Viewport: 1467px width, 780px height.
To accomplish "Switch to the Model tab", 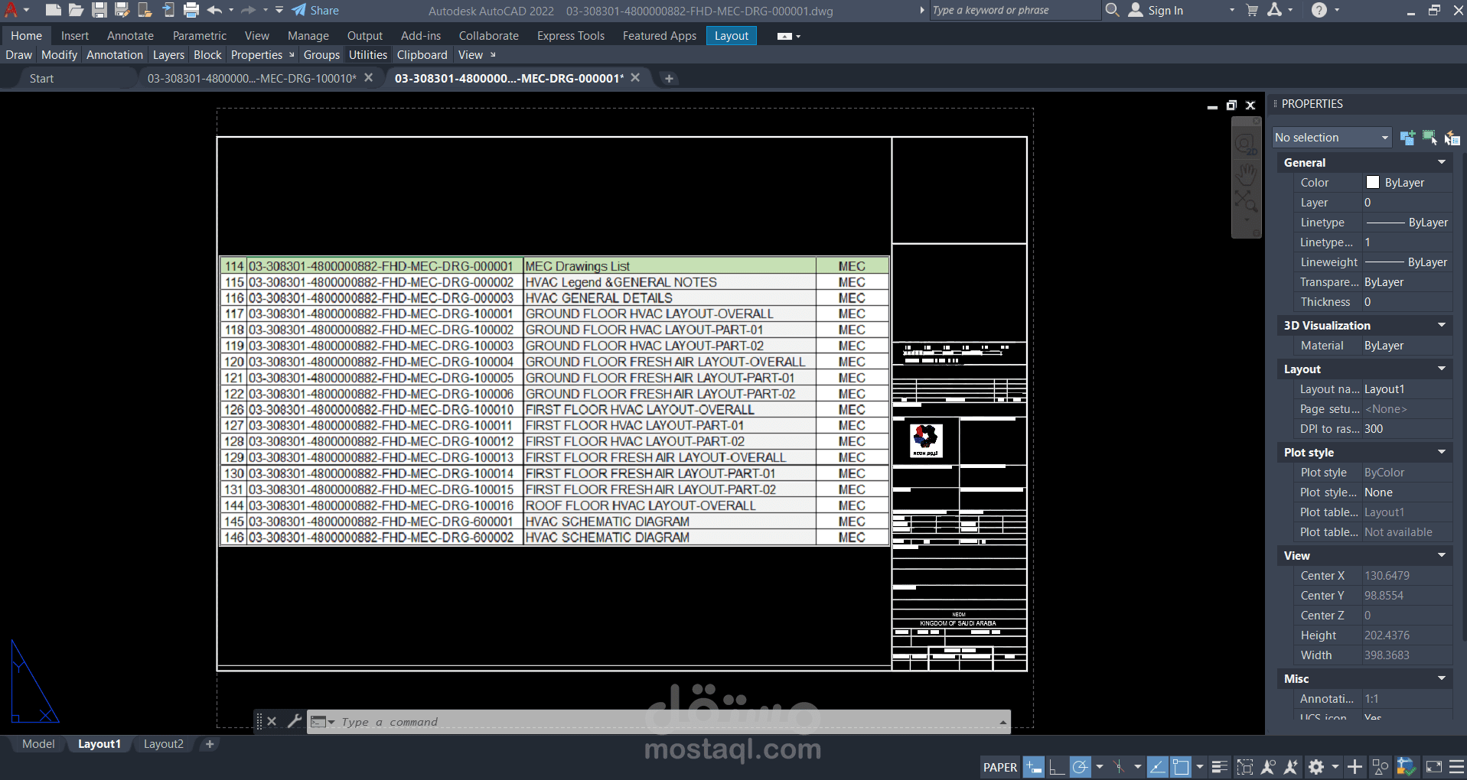I will tap(38, 744).
